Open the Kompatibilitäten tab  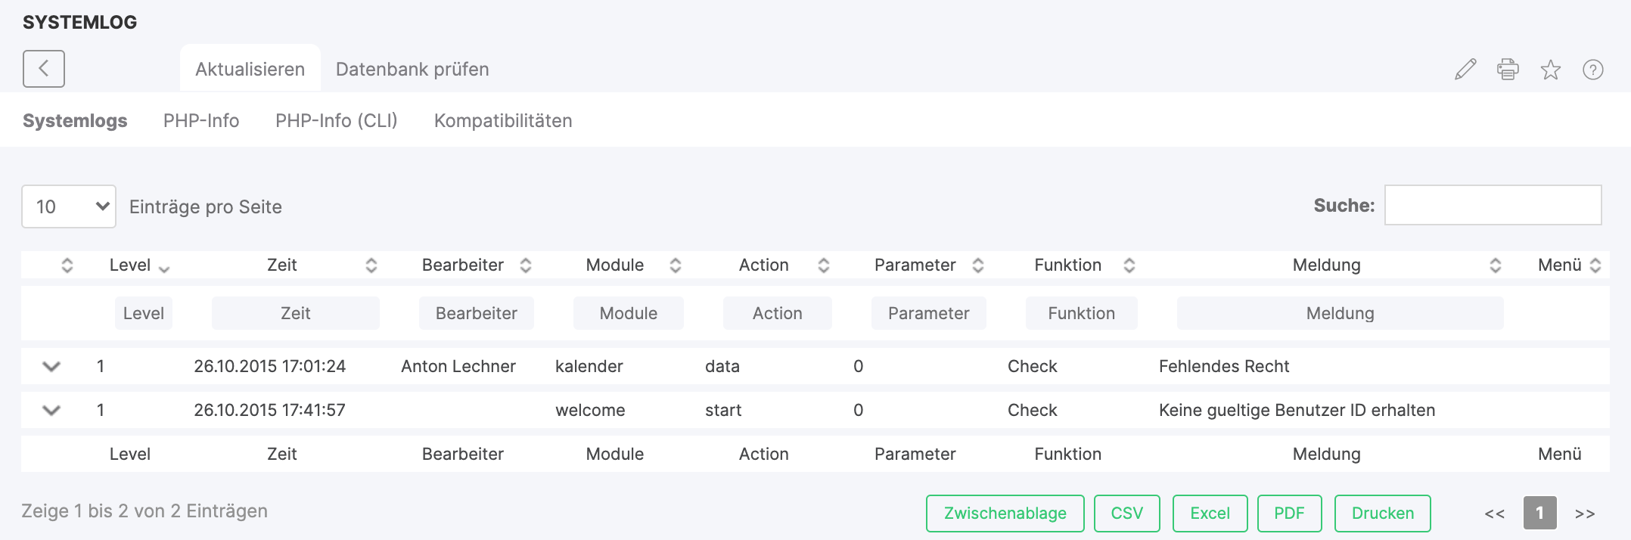pos(502,121)
